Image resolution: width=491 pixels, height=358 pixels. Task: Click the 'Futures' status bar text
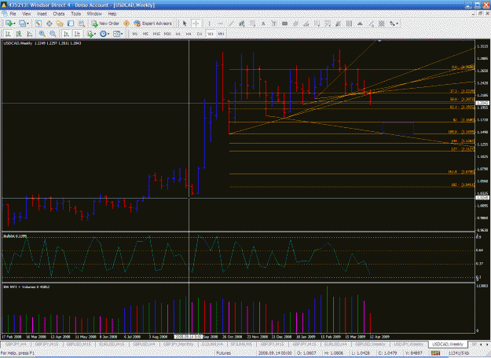coord(224,353)
